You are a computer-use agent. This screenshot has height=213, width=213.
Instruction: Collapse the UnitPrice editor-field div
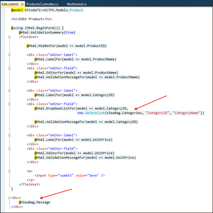click(x=9, y=149)
